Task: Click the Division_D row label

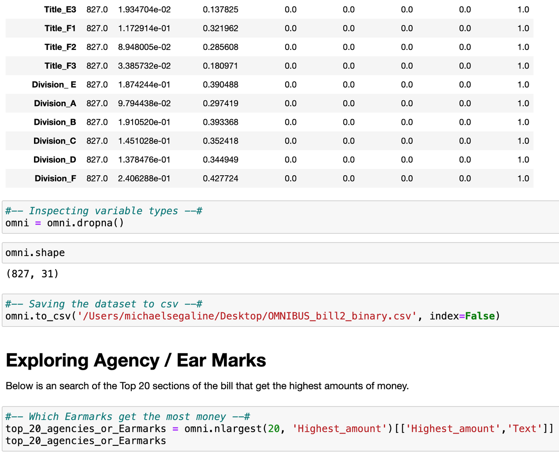Action: coord(54,160)
